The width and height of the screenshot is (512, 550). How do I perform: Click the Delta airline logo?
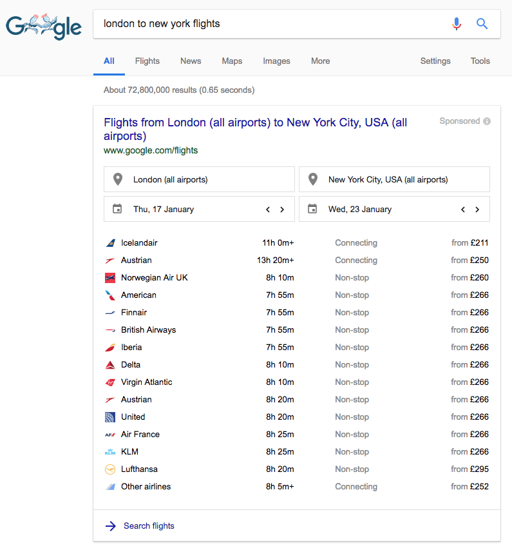click(x=110, y=365)
